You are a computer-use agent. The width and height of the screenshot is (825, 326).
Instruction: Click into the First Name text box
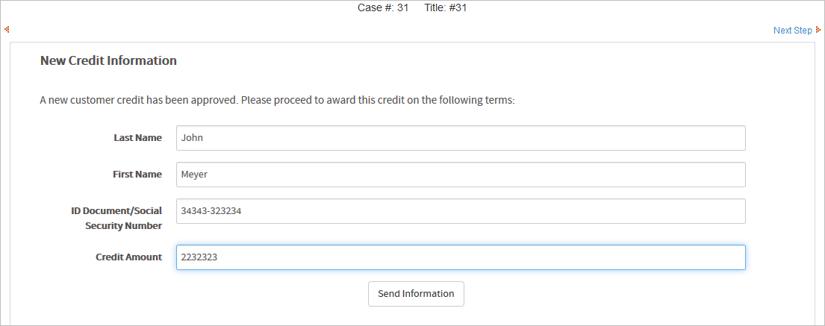461,175
